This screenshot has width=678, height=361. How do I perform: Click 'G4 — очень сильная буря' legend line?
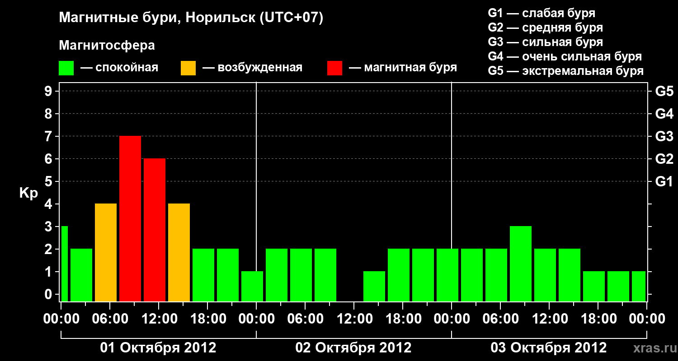565,56
